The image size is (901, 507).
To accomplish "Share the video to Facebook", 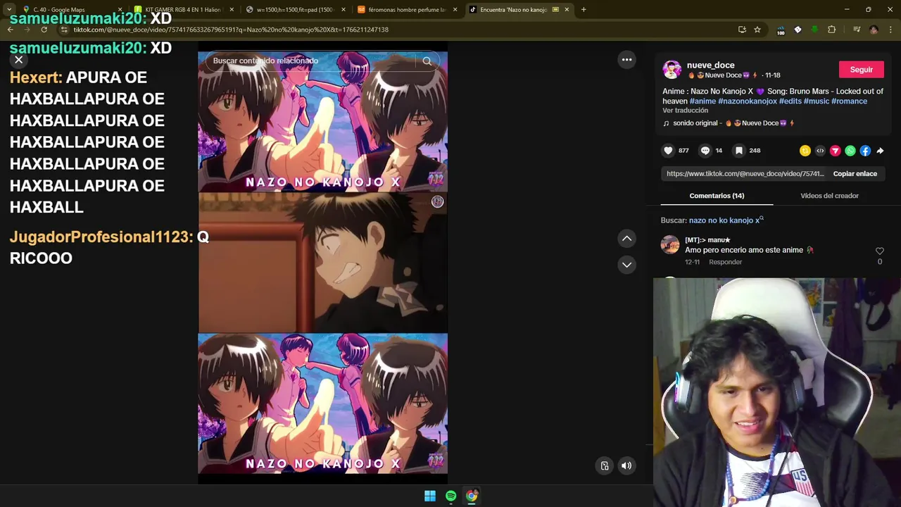I will point(865,151).
